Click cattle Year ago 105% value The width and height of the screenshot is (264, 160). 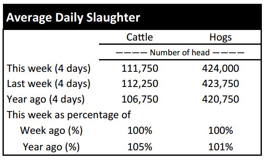[x=140, y=147]
